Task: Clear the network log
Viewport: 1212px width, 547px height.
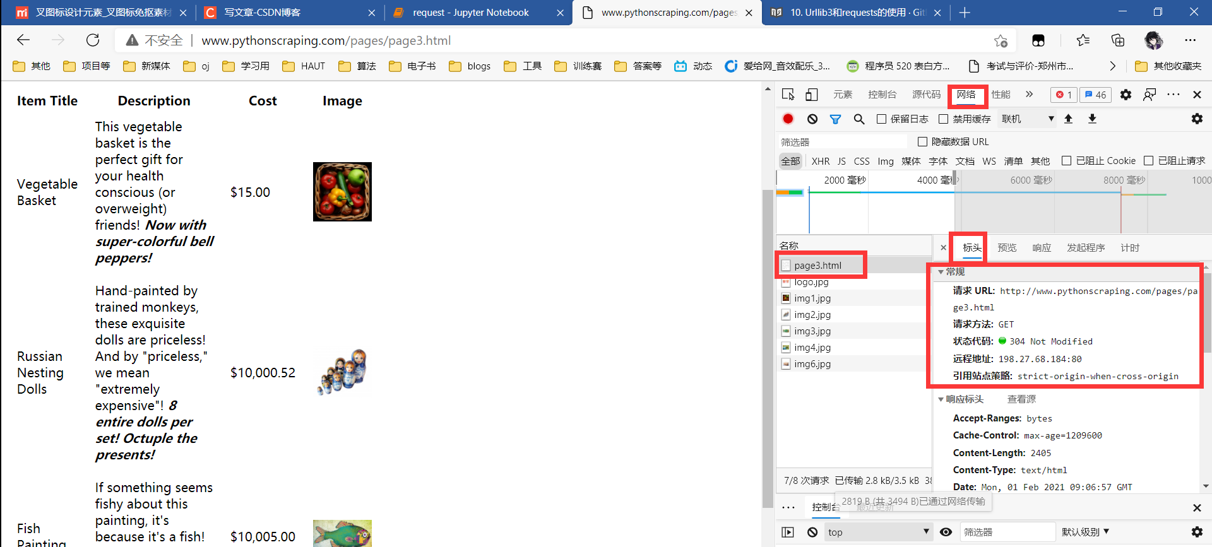Action: 812,119
